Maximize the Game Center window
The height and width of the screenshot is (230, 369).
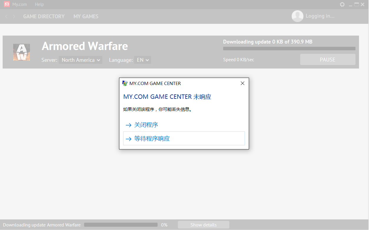click(x=357, y=4)
